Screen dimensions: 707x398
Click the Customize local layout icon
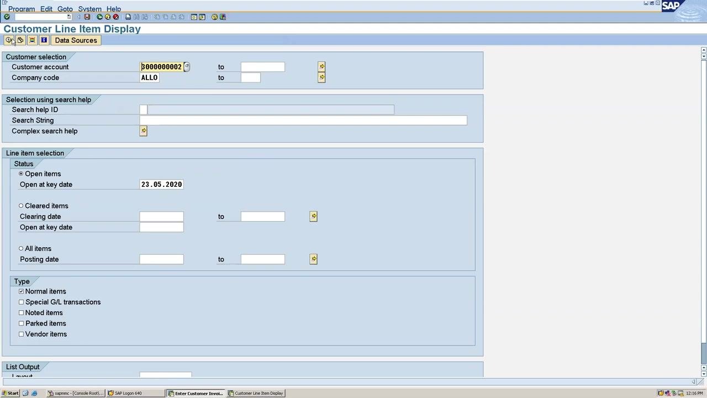pyautogui.click(x=223, y=17)
